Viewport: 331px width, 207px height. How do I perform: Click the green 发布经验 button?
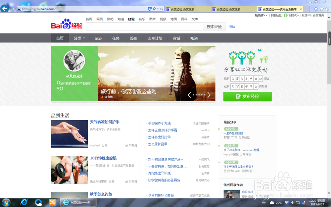[x=247, y=96]
